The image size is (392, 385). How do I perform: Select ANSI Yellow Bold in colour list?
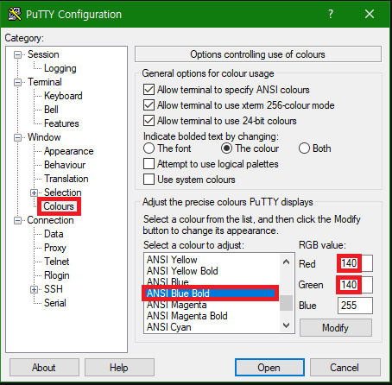212,271
